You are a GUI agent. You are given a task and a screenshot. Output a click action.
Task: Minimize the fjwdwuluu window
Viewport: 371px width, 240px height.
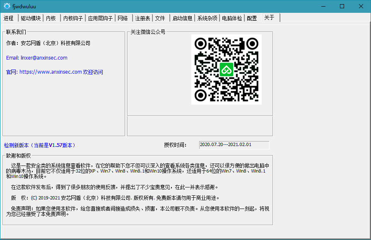pyautogui.click(x=323, y=6)
